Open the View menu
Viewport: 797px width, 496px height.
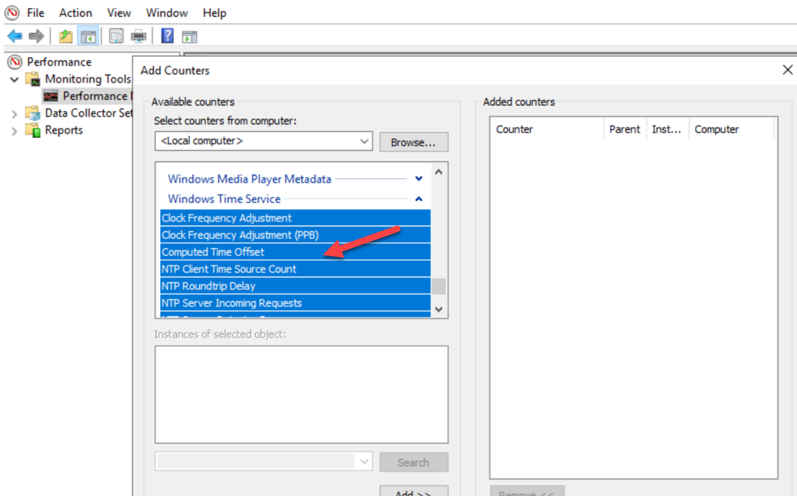tap(119, 13)
